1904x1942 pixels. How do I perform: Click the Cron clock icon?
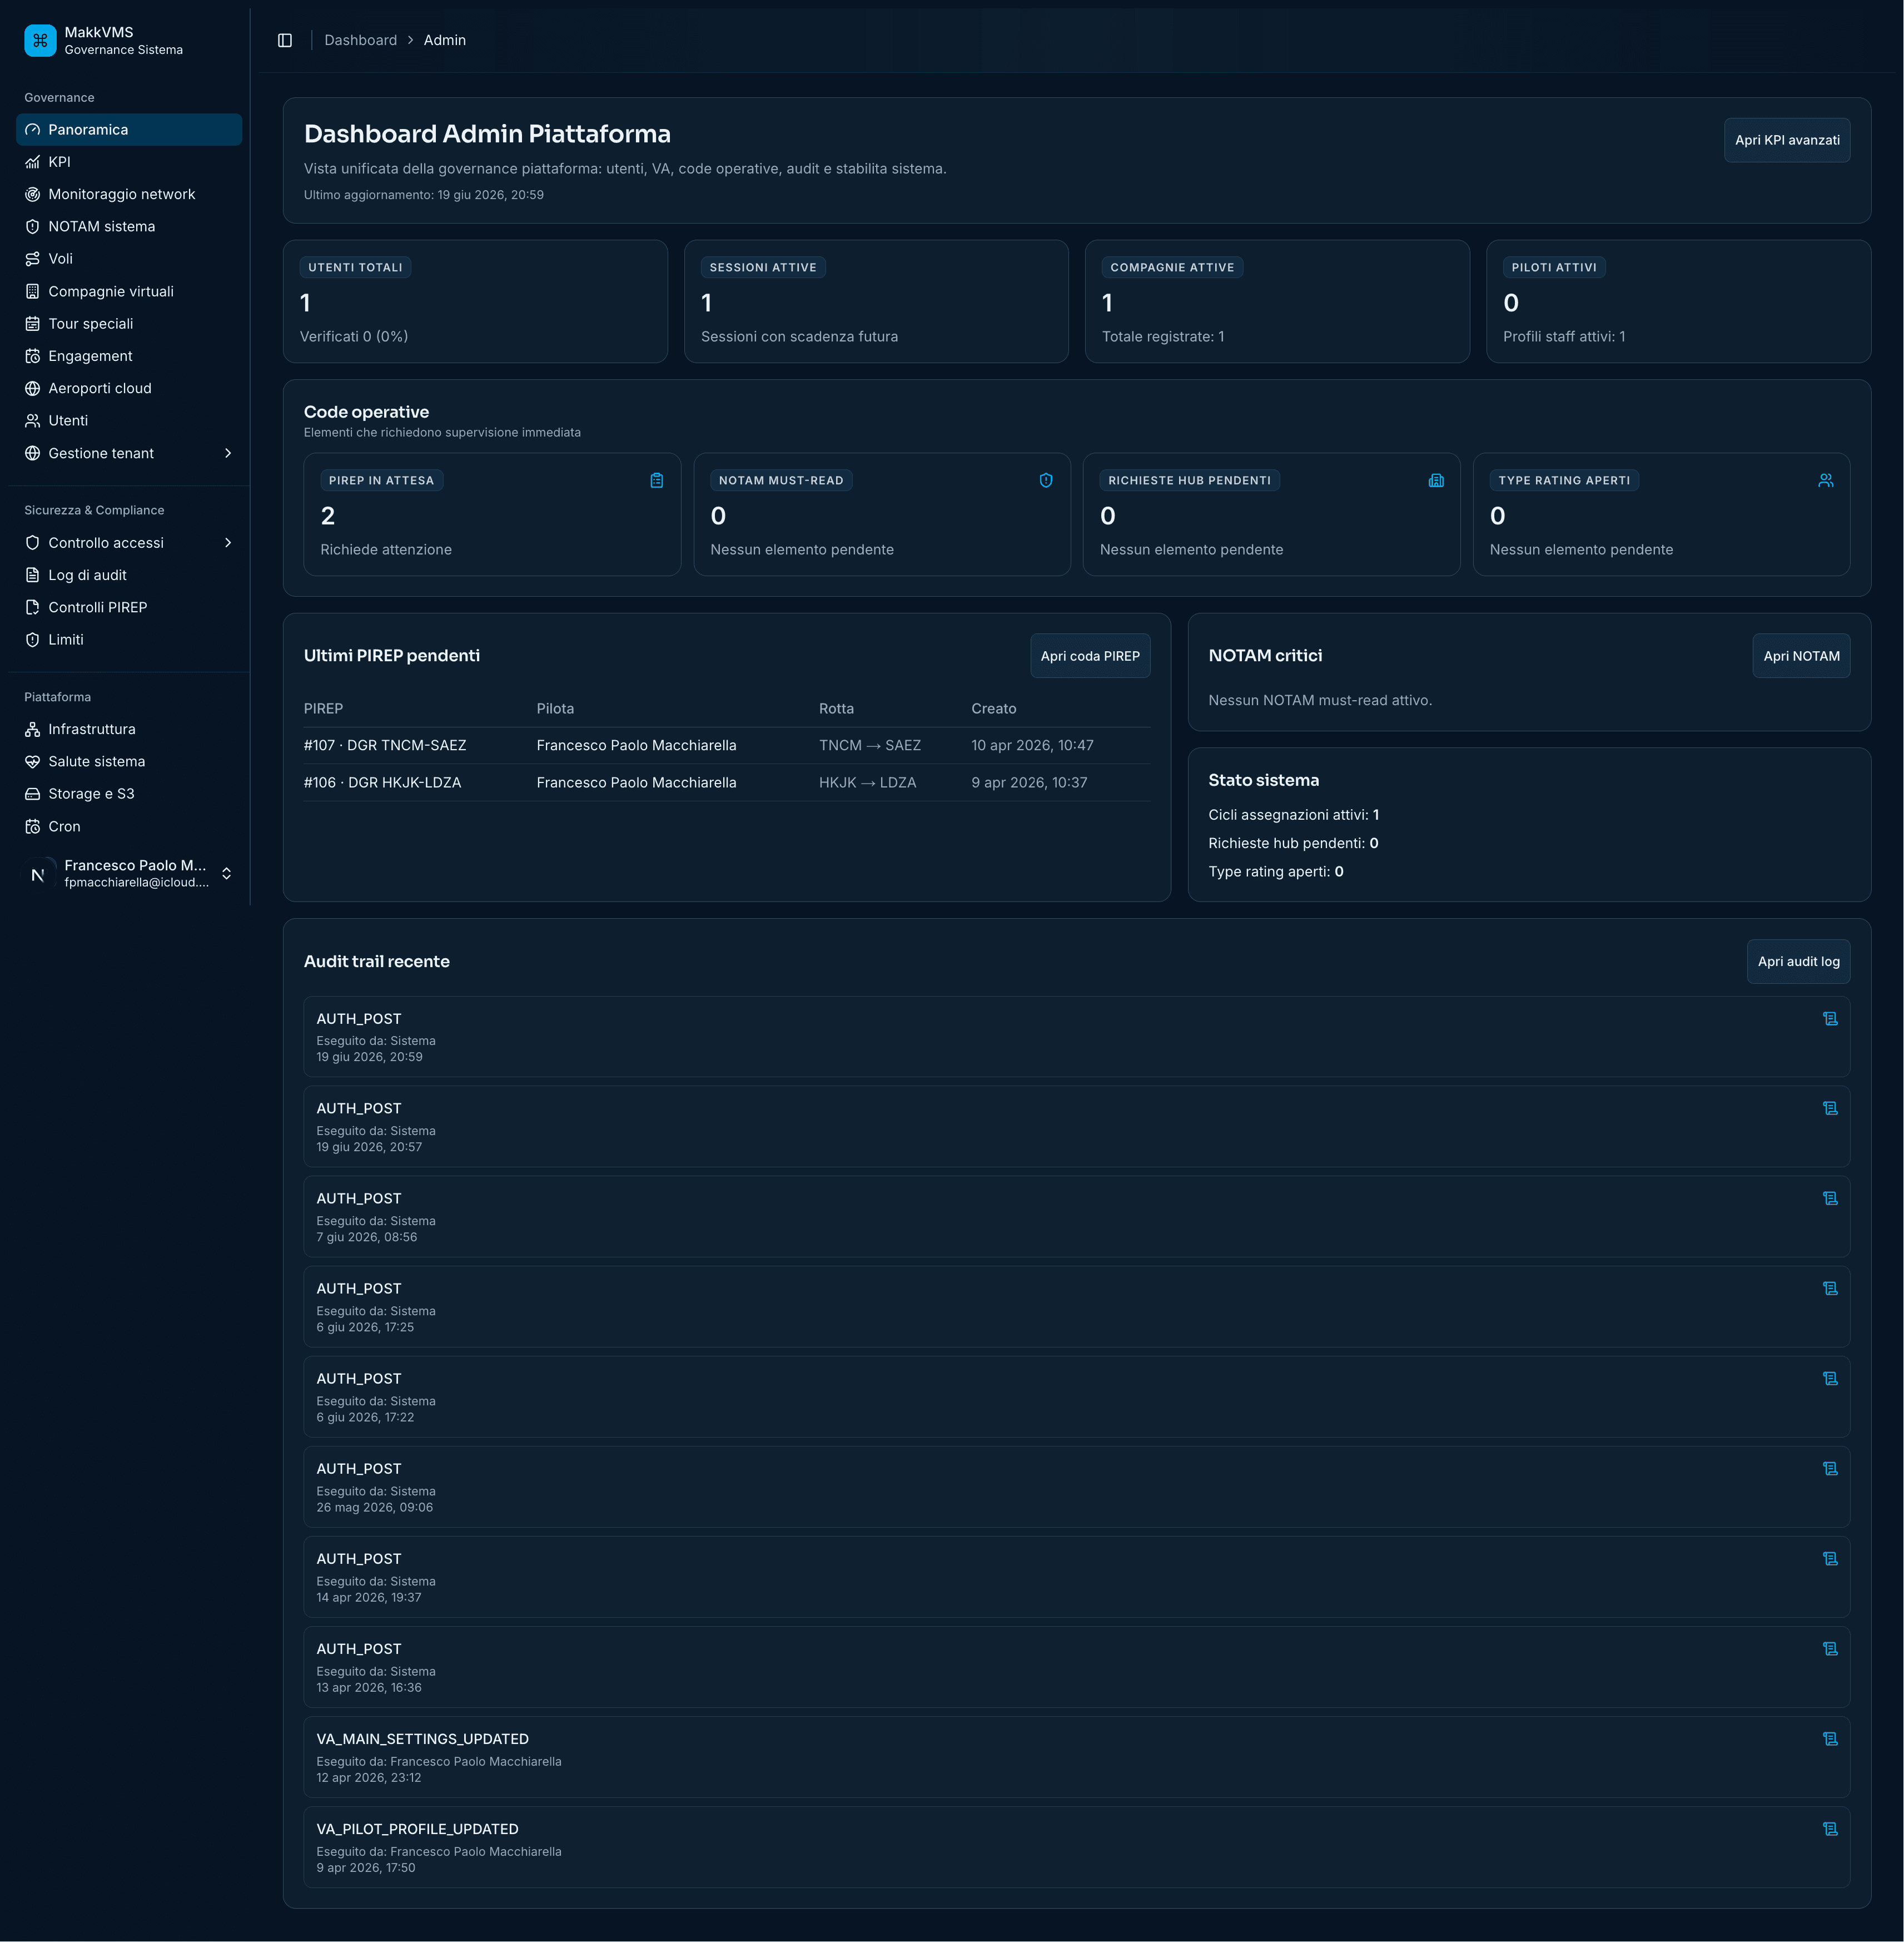[x=32, y=826]
